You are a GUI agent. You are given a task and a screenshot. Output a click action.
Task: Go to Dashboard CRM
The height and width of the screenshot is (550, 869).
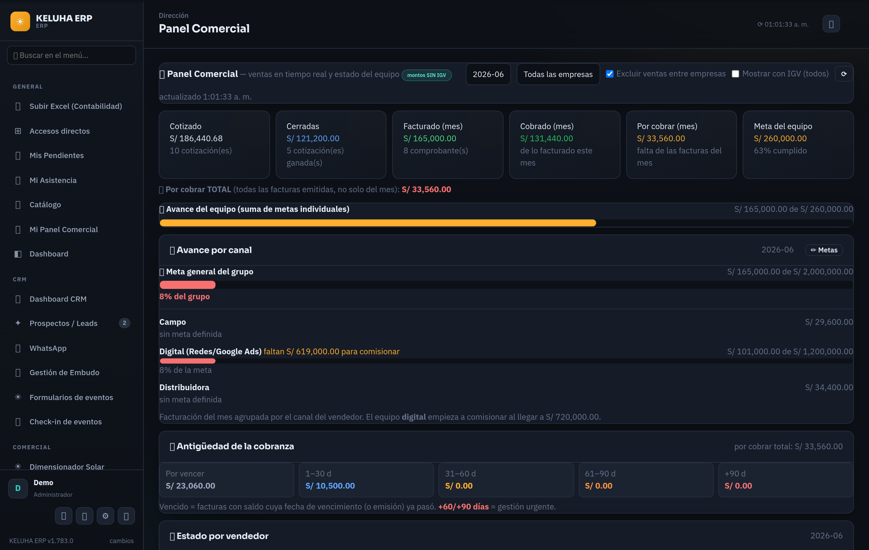pyautogui.click(x=72, y=299)
